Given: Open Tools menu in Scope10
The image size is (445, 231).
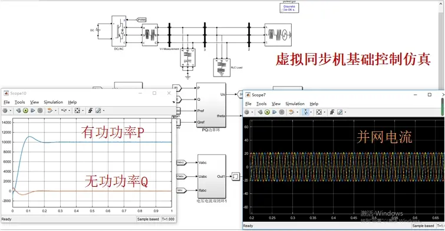Looking at the screenshot, I should pos(19,102).
